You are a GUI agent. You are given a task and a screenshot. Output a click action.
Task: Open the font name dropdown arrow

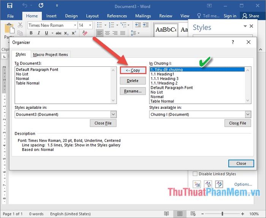[x=75, y=25]
